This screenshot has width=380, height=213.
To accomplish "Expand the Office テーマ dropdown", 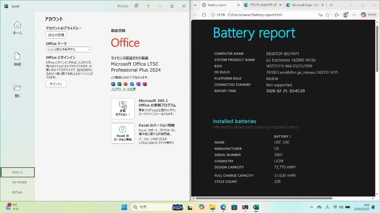I will (x=69, y=49).
